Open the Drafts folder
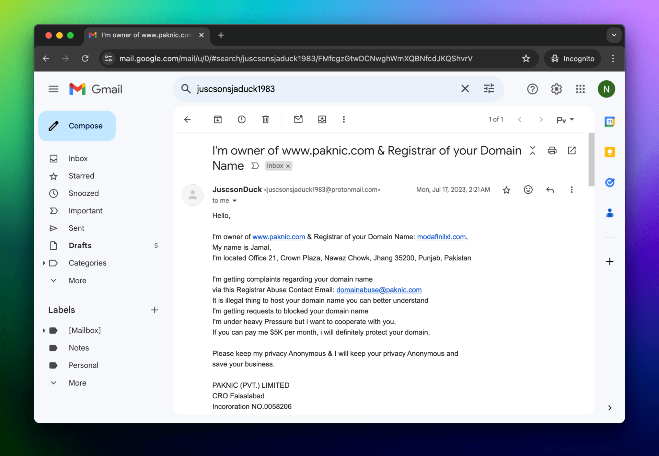This screenshot has width=659, height=456. 80,246
